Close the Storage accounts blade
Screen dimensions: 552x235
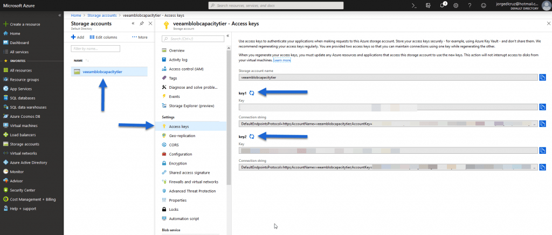click(x=150, y=24)
